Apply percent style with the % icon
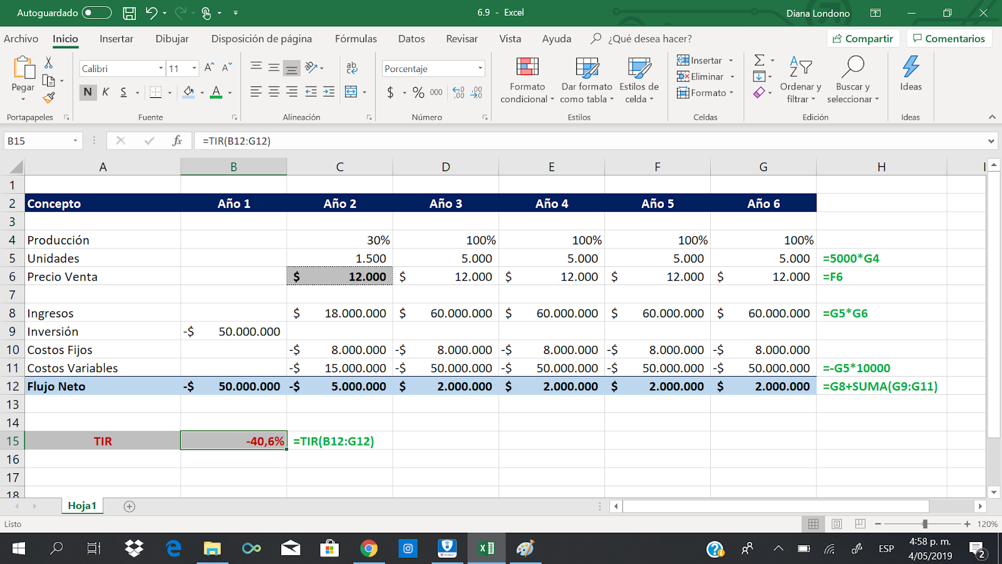Image resolution: width=1002 pixels, height=564 pixels. pos(418,91)
